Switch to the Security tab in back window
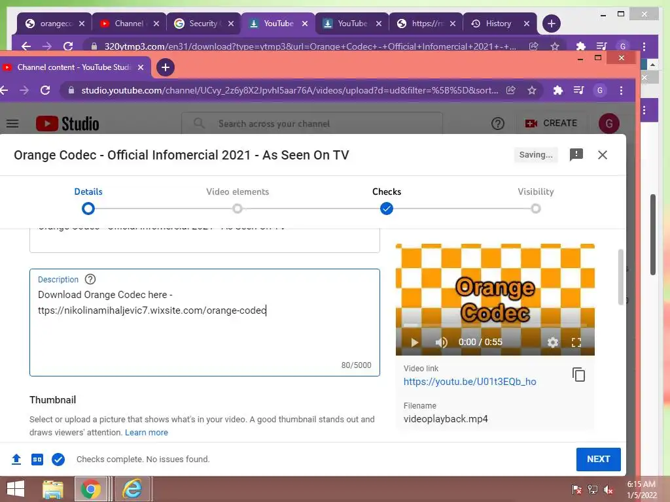670x502 pixels. [203, 24]
